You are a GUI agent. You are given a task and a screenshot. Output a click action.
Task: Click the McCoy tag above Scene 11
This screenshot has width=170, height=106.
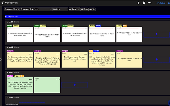click(x=10, y=76)
